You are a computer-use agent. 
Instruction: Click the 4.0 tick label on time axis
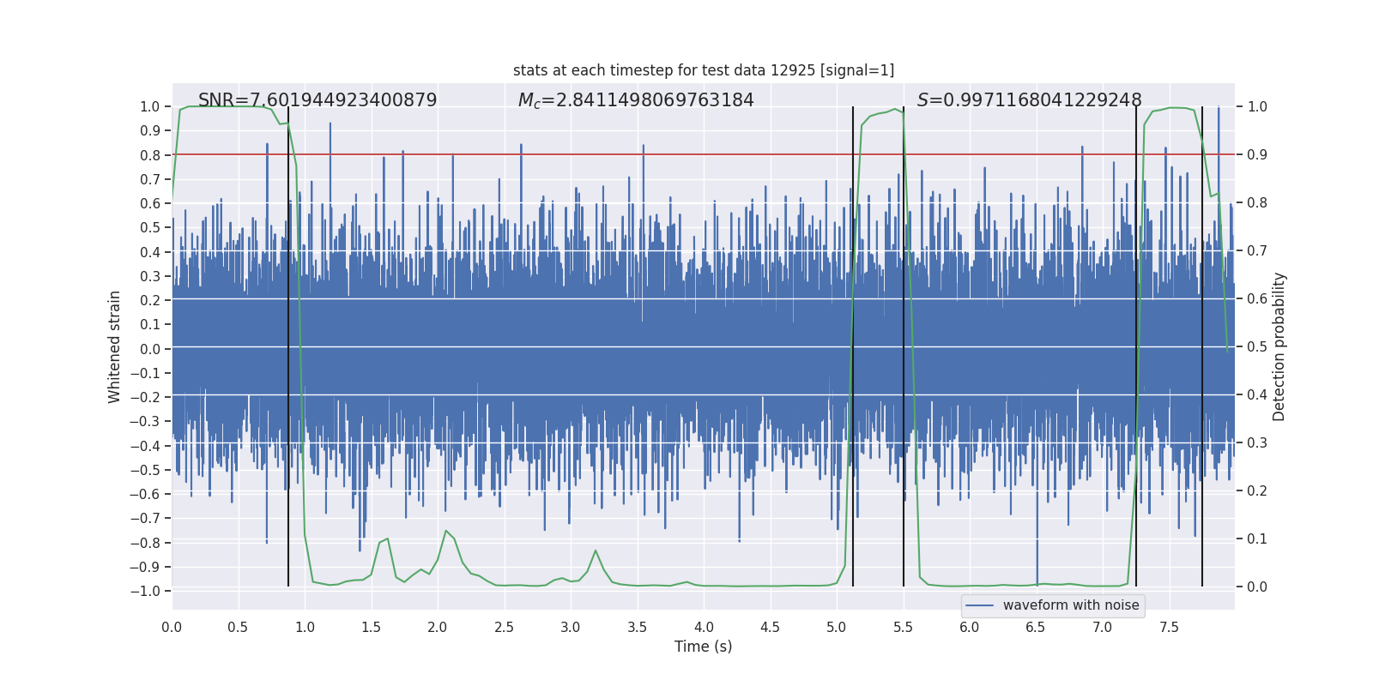pyautogui.click(x=704, y=627)
